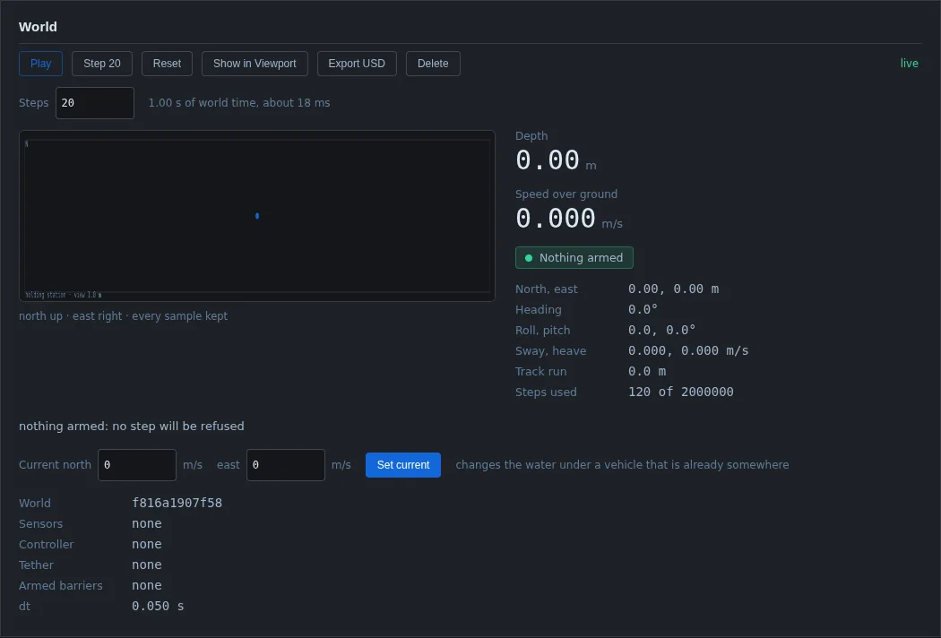
Task: Click Steps used 120 of 2000000
Action: [x=680, y=392]
